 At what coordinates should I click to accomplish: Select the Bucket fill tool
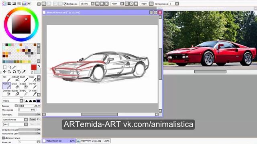15,92
